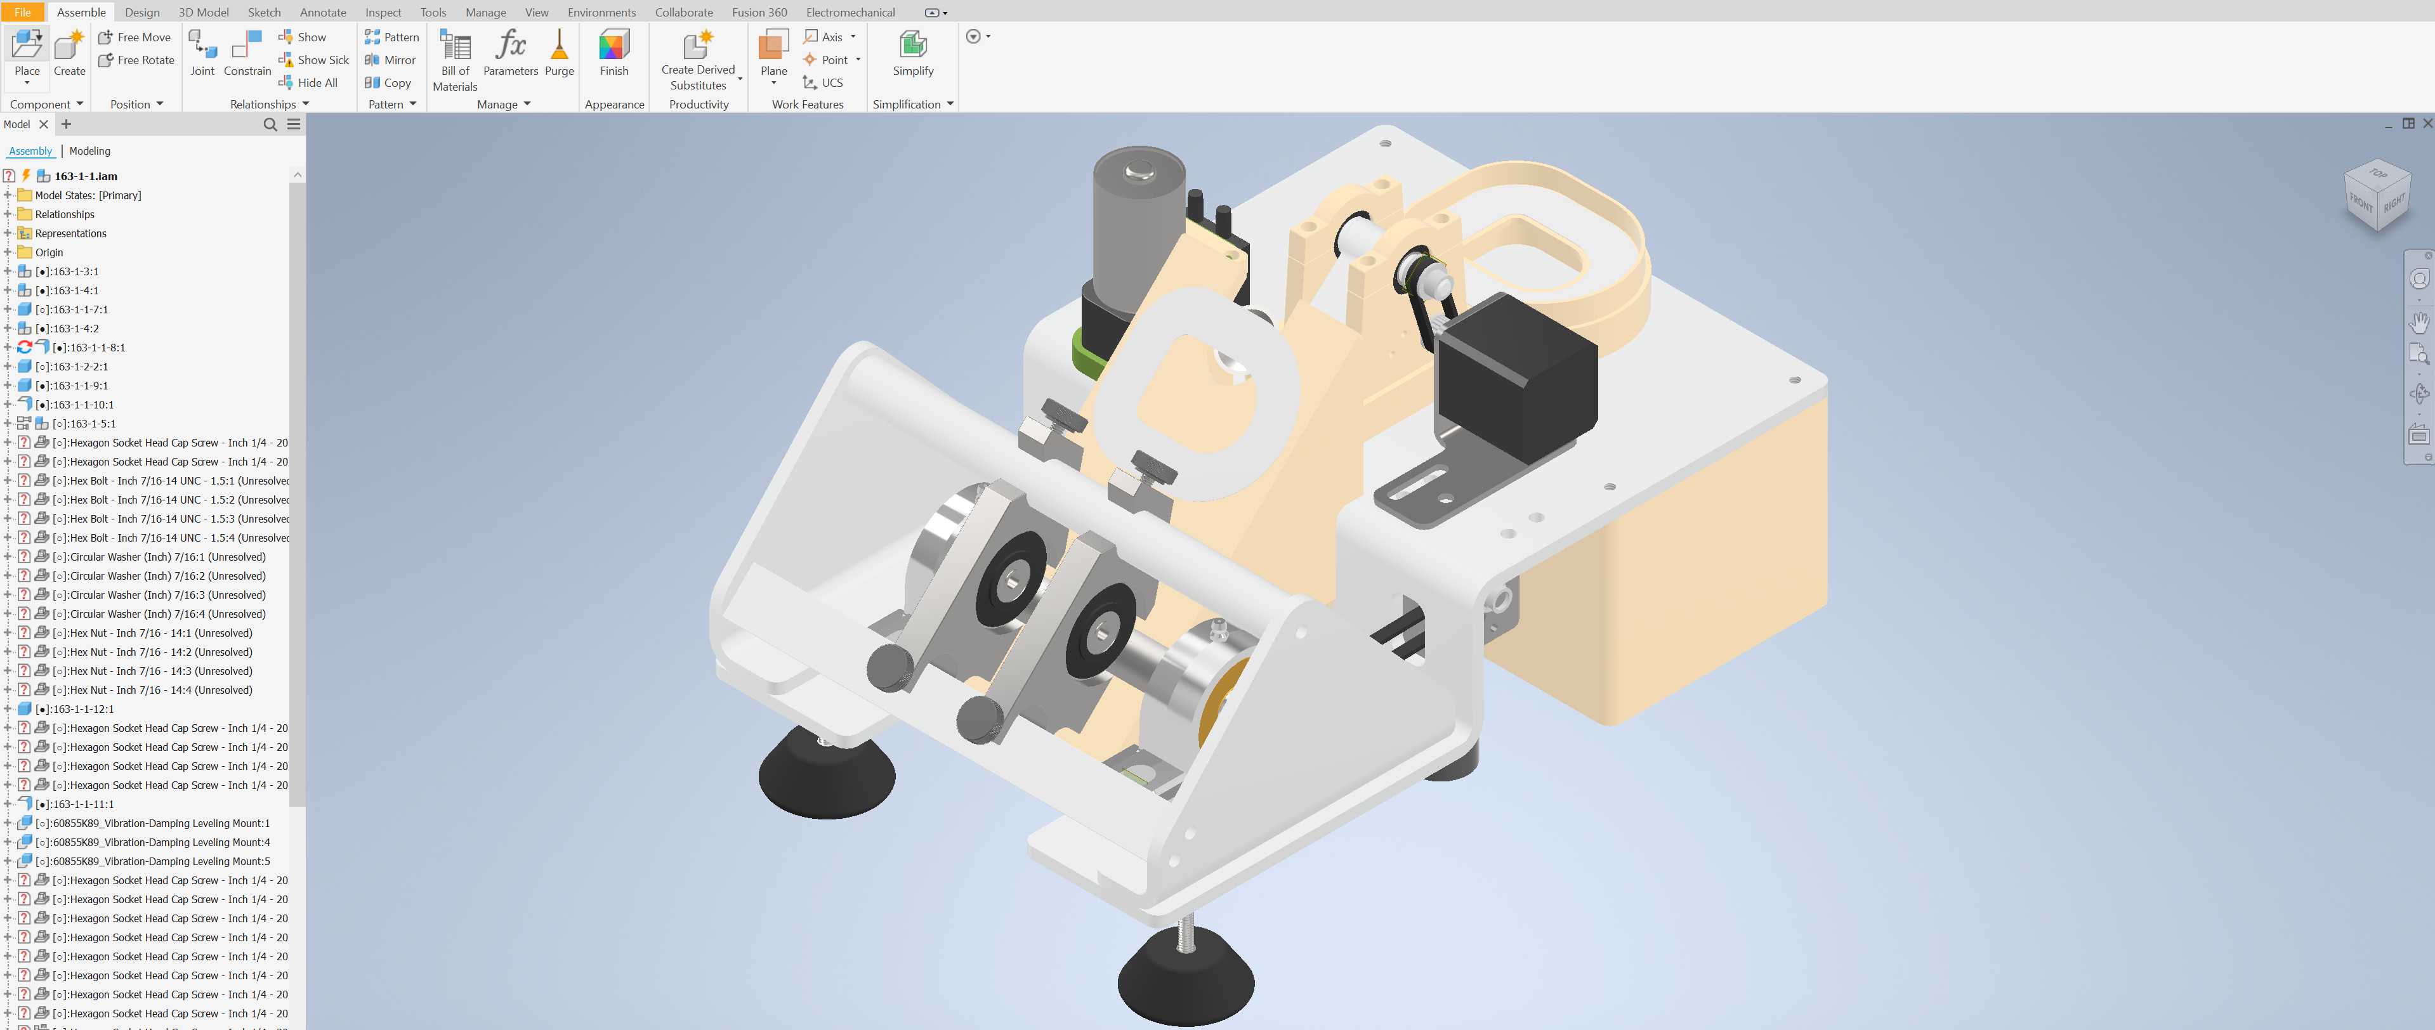Select Hex Bolt 7/16-14 UNC - 1.5:1 item

click(x=161, y=481)
